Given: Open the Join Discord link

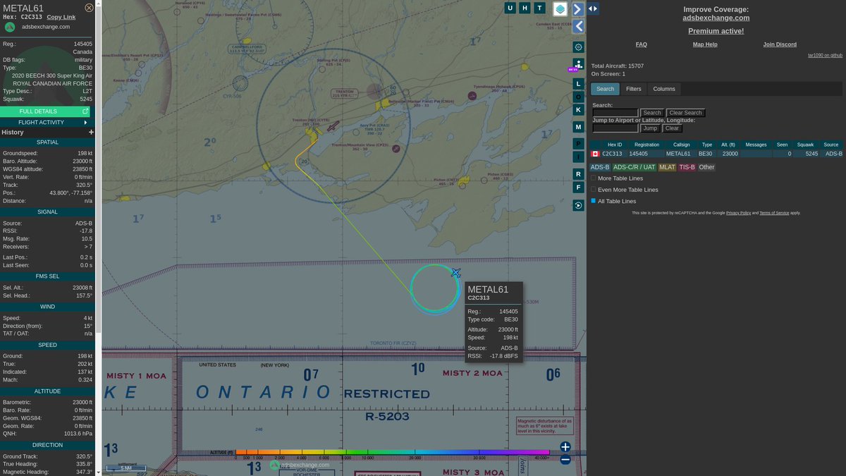Looking at the screenshot, I should click(780, 44).
